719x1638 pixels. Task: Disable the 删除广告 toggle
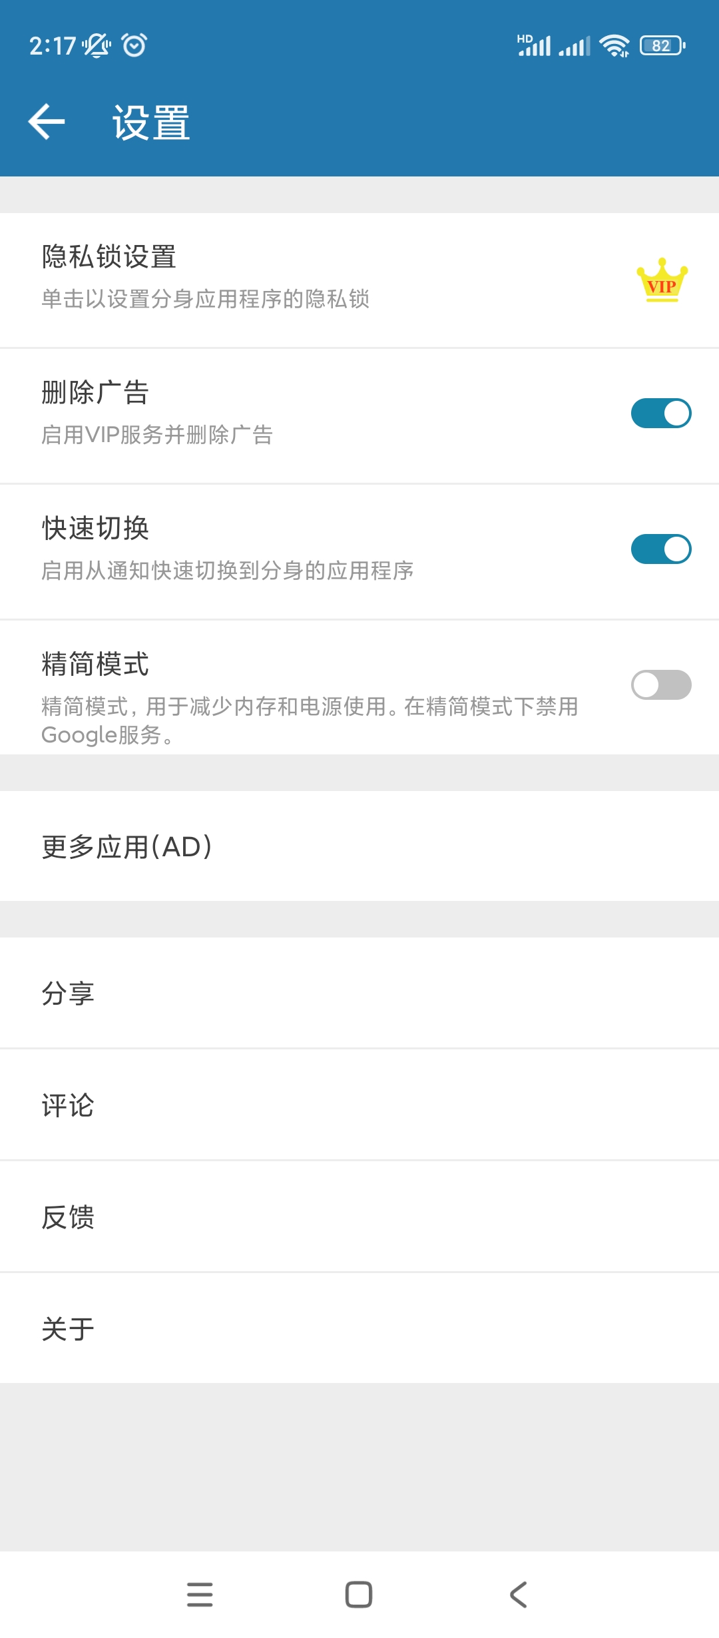click(661, 413)
